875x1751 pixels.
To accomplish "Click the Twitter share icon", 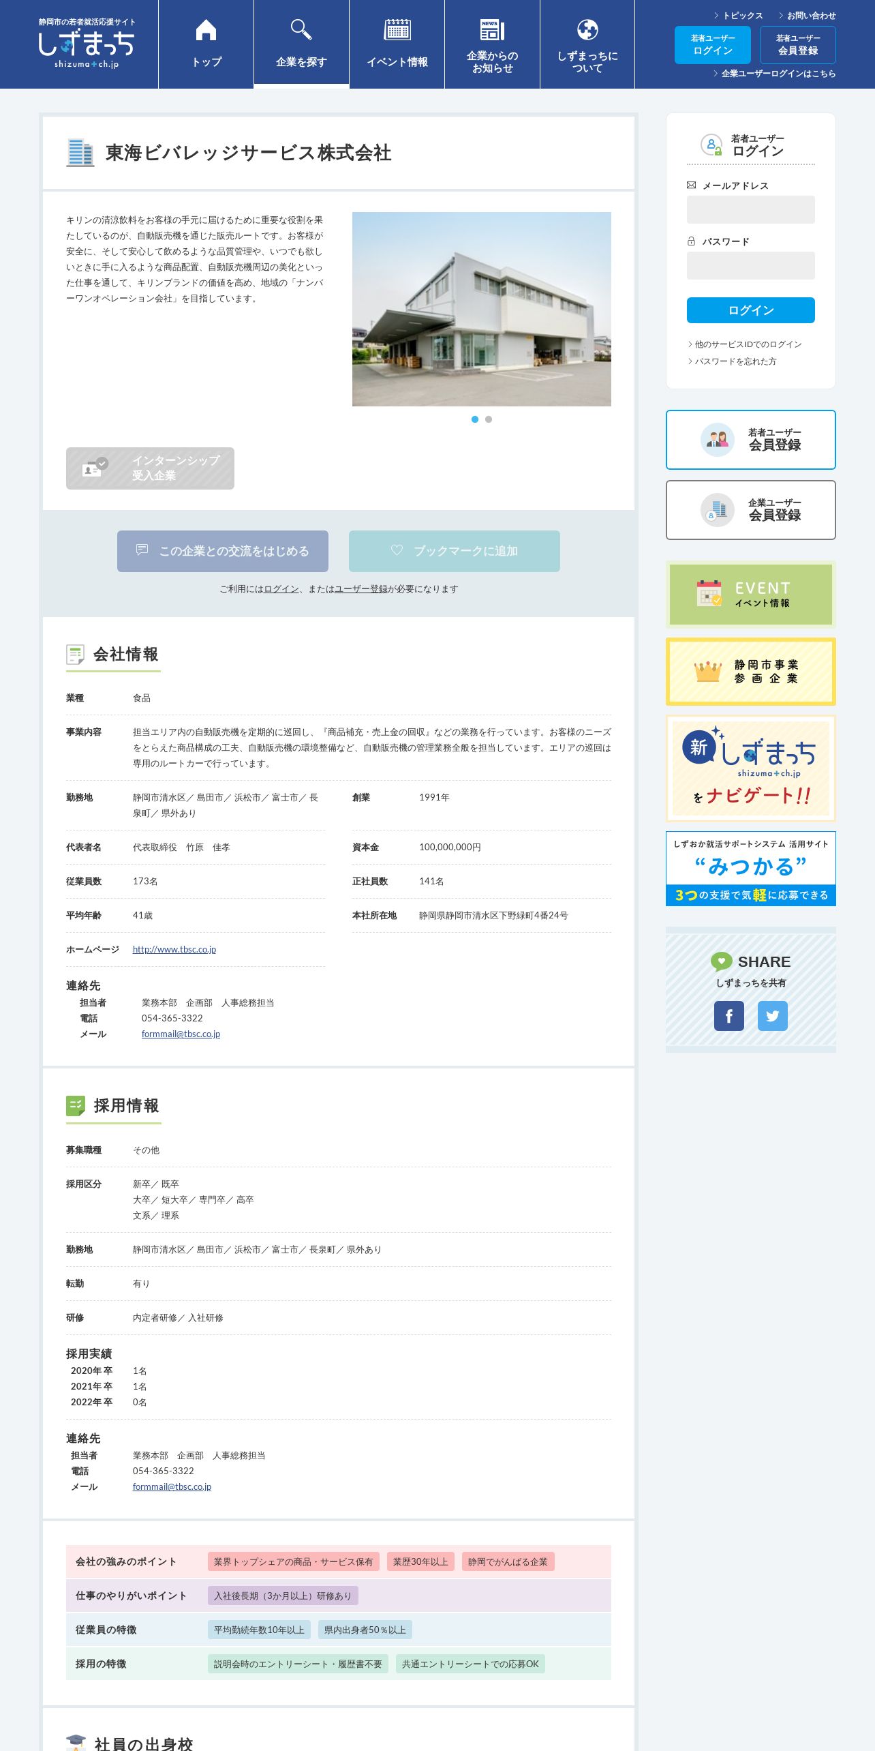I will [773, 1016].
